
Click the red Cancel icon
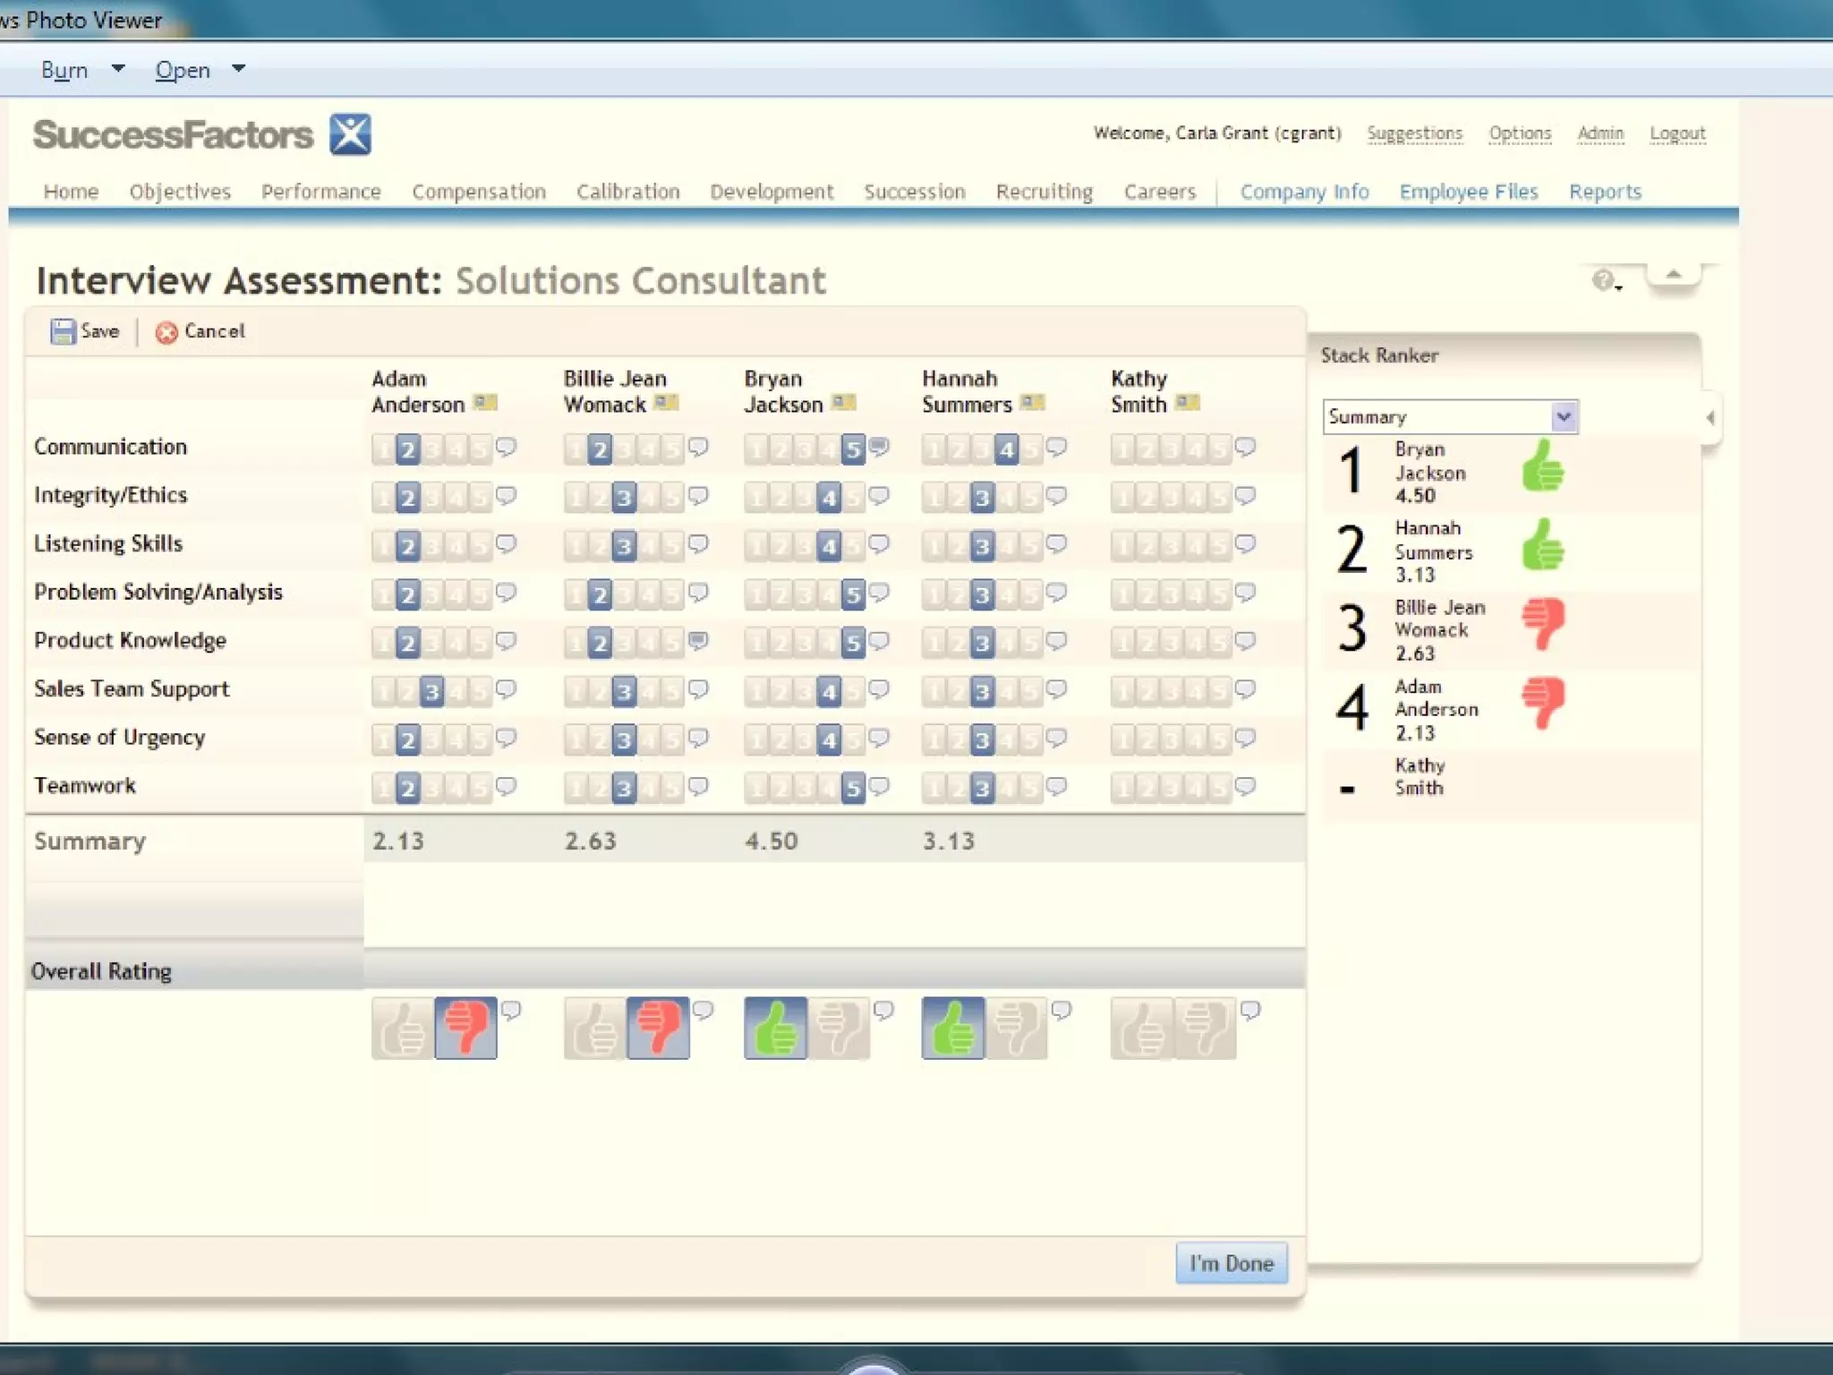click(x=166, y=333)
